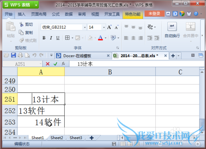Close the Docer-在线模板 tab
The height and width of the screenshot is (149, 206).
(x=108, y=56)
